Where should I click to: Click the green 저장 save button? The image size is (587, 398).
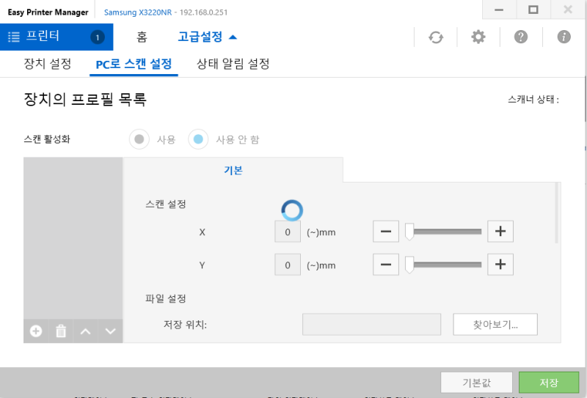point(549,383)
